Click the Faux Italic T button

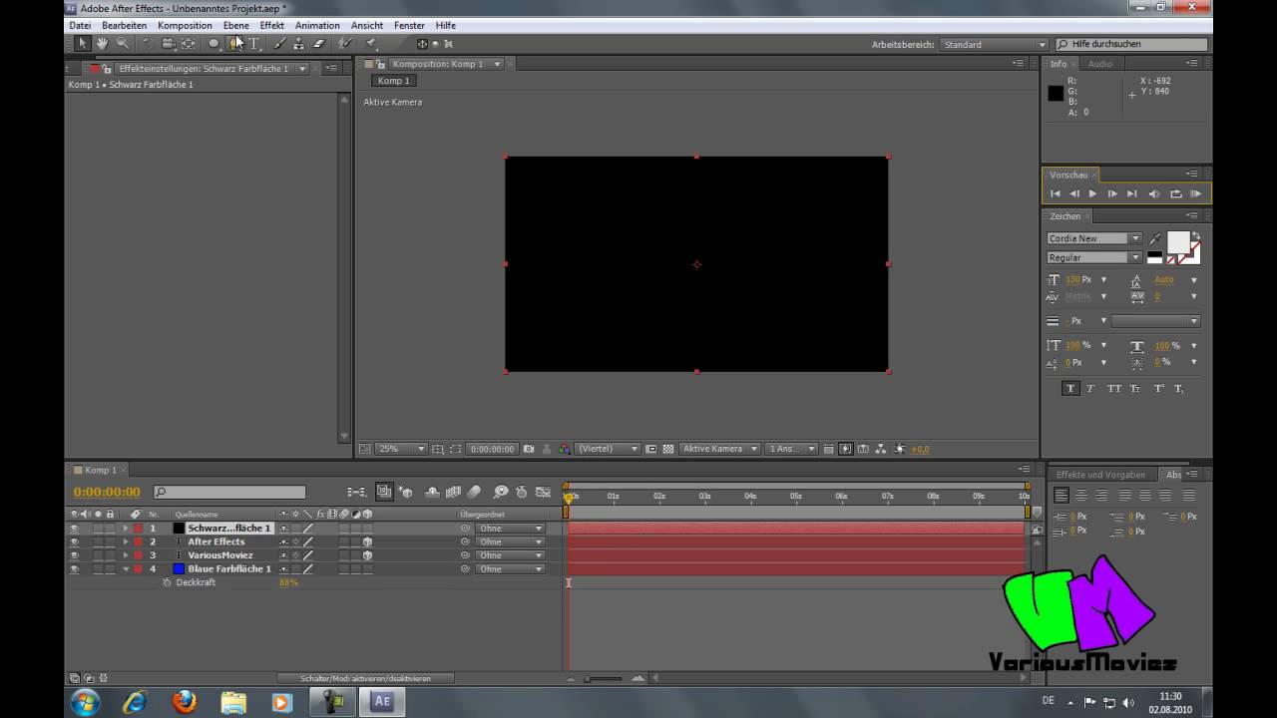1090,388
